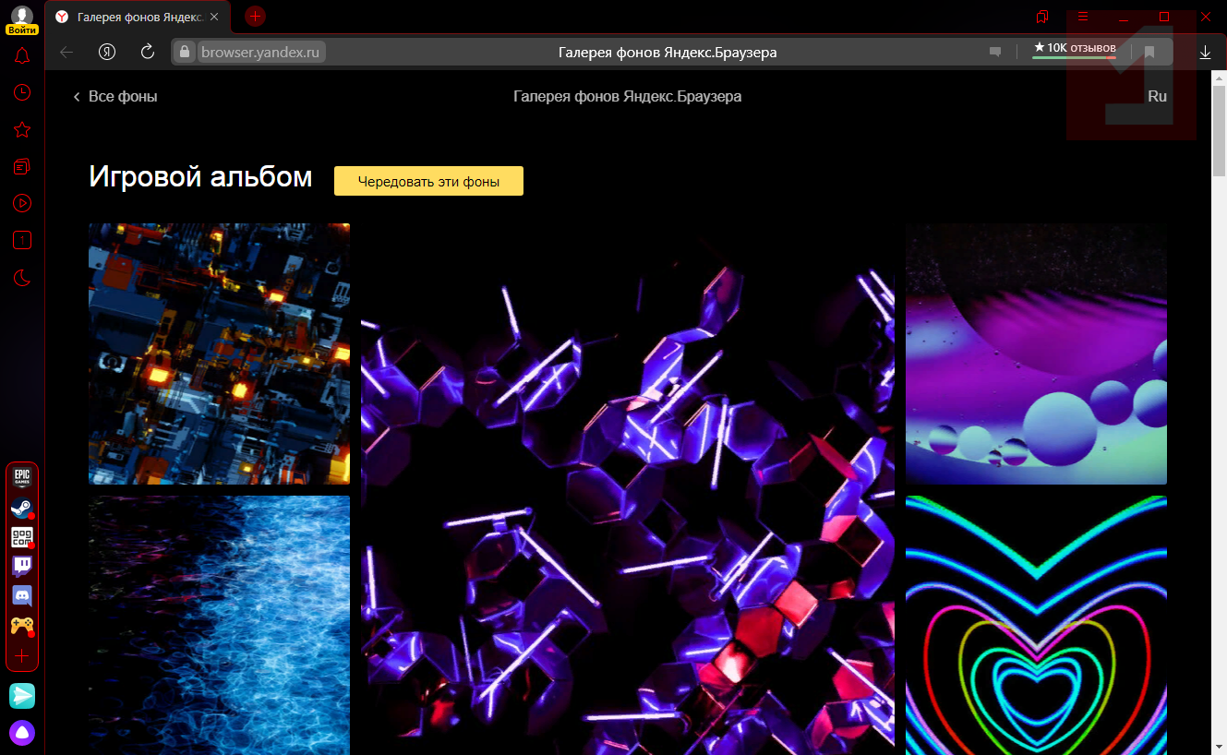
Task: View site security lock info
Action: [185, 53]
